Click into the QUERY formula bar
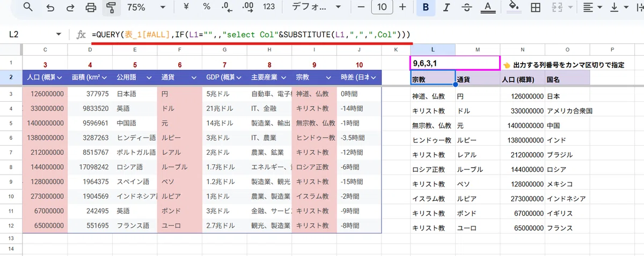This screenshot has width=644, height=256. click(365, 35)
